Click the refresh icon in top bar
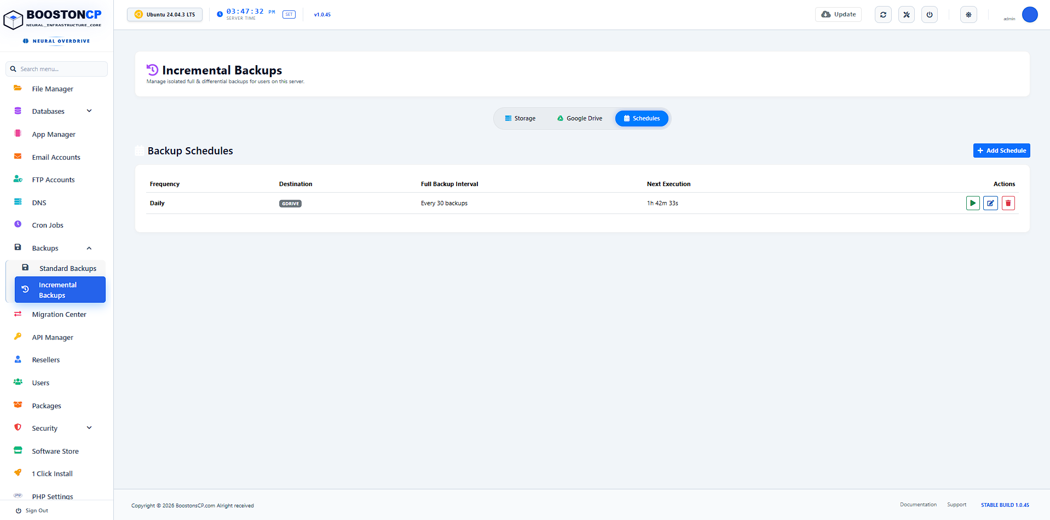Viewport: 1050px width, 520px height. (x=883, y=15)
